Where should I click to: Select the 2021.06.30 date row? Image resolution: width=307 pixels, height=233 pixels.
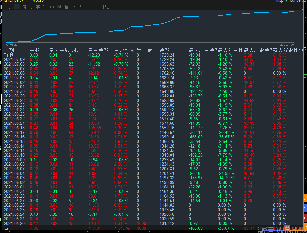(14, 91)
